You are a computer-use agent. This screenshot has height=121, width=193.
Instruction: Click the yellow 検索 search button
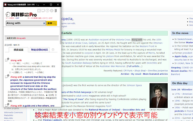52,23
